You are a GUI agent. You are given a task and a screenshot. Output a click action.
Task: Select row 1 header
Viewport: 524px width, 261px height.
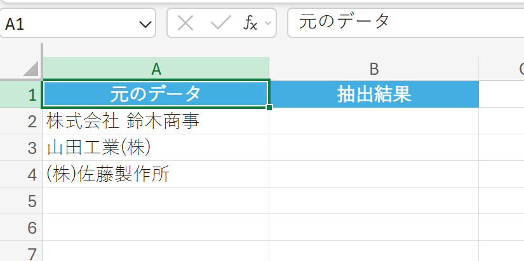point(32,94)
